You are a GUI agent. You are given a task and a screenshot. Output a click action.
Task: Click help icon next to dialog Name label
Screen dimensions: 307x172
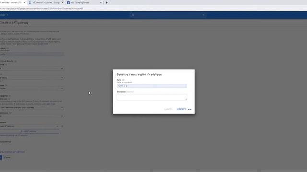(x=123, y=80)
